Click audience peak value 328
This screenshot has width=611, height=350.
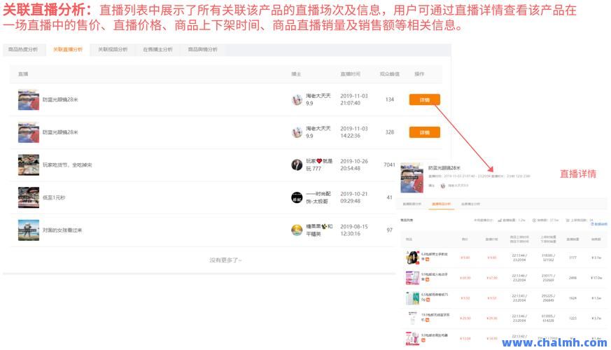click(389, 132)
